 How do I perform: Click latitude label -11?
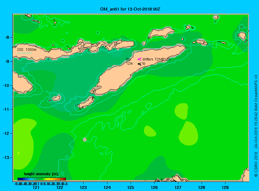click(x=6, y=110)
